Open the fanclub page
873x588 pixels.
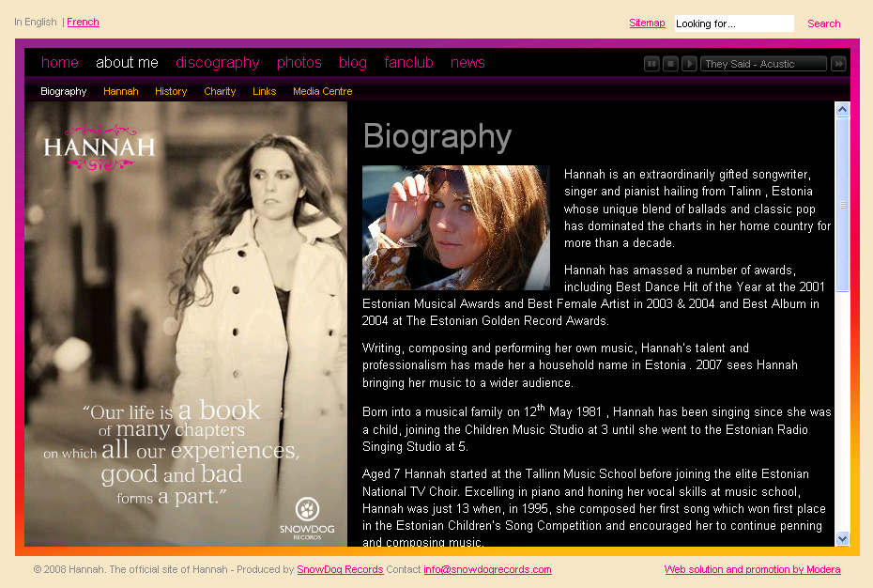click(408, 62)
